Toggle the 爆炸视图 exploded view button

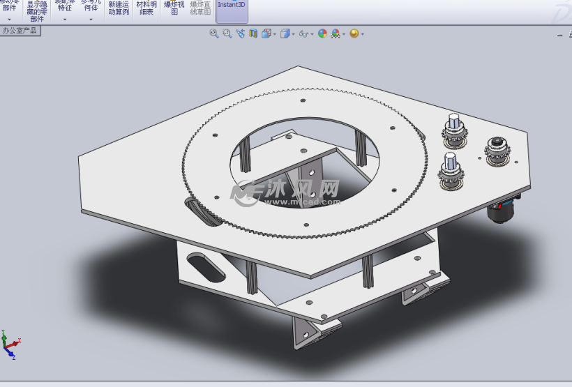pyautogui.click(x=174, y=8)
